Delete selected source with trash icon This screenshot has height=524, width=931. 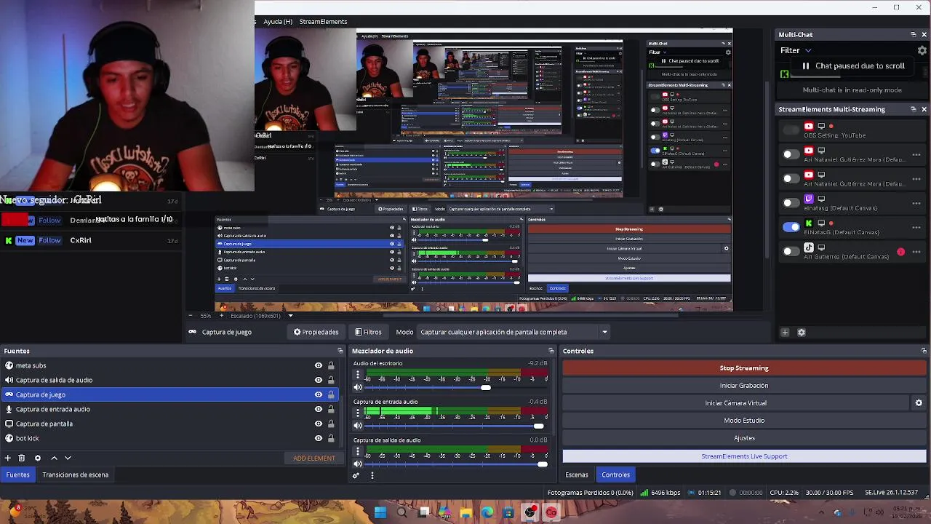pyautogui.click(x=22, y=458)
